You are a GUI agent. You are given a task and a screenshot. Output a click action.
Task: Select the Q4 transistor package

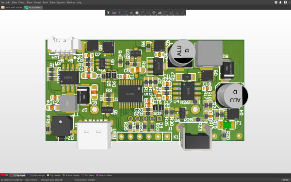[x=233, y=114]
